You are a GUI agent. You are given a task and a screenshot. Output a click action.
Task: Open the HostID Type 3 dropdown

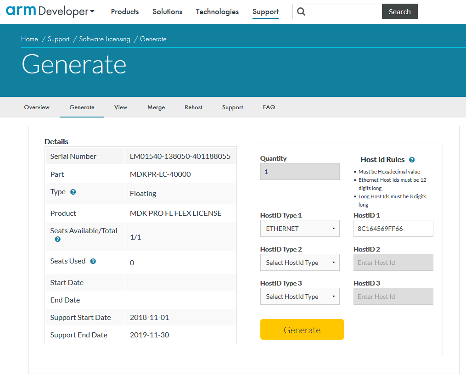300,296
